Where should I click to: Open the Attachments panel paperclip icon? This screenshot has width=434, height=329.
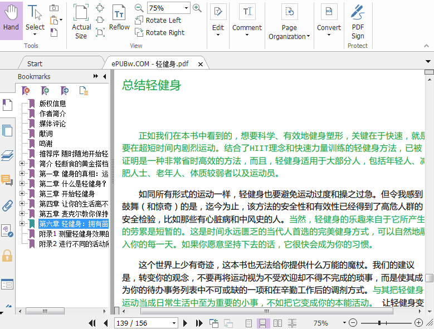pos(7,205)
